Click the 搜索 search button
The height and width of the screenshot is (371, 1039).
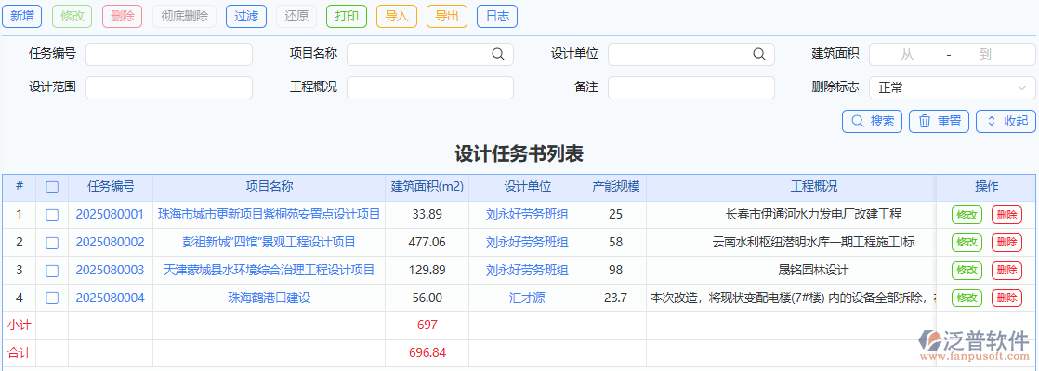(x=872, y=121)
